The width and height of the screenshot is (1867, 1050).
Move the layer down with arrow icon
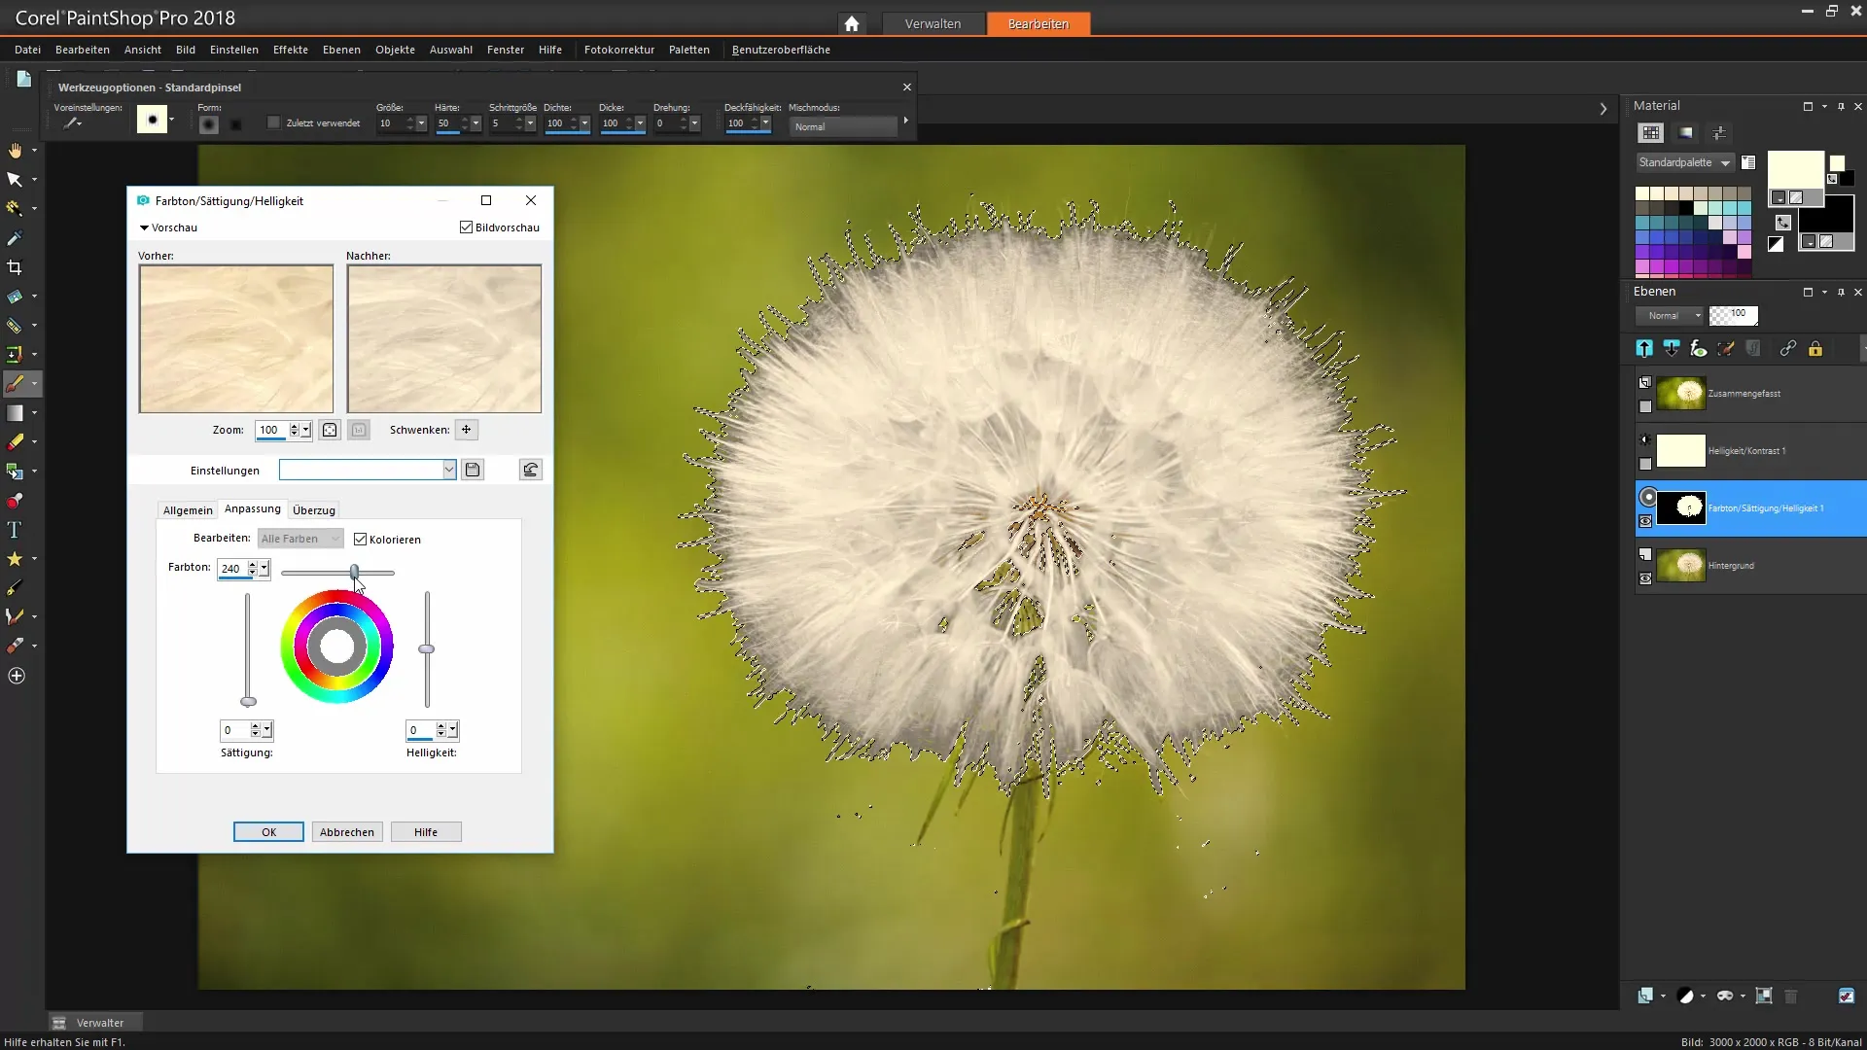(1672, 348)
